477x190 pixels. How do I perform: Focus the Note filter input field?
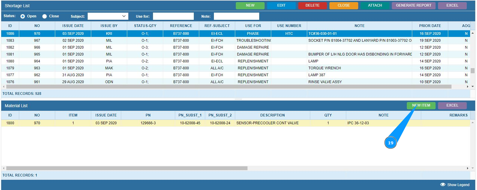pyautogui.click(x=236, y=16)
